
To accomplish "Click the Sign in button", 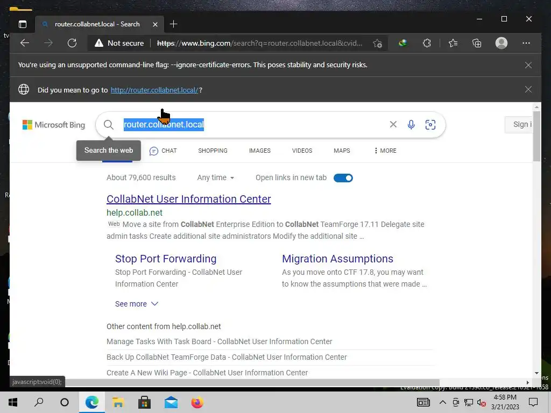I will coord(519,125).
